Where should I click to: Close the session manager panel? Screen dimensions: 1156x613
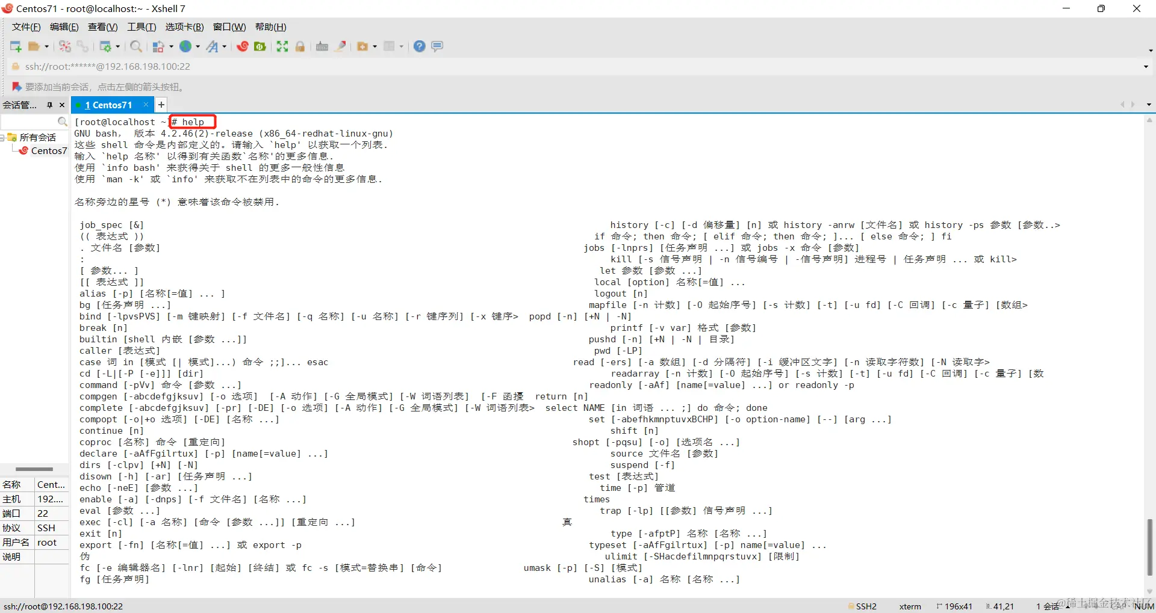click(x=61, y=105)
